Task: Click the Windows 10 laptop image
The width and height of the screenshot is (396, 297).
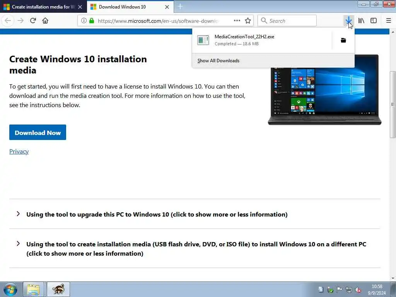Action: point(324,90)
